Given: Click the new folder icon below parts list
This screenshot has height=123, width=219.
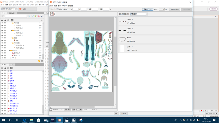Looking at the screenshot, I should [39, 61].
